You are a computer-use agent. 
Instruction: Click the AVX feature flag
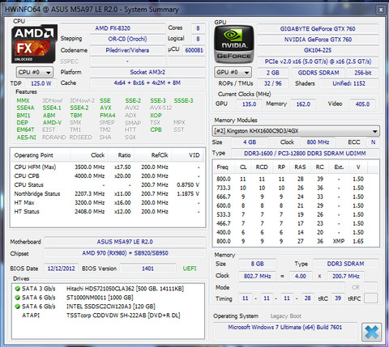(105, 108)
